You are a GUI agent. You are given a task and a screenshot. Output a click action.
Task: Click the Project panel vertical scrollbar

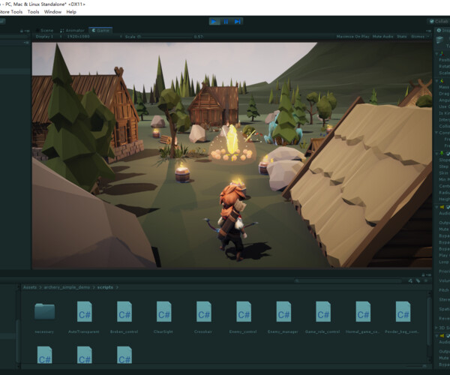(429, 320)
